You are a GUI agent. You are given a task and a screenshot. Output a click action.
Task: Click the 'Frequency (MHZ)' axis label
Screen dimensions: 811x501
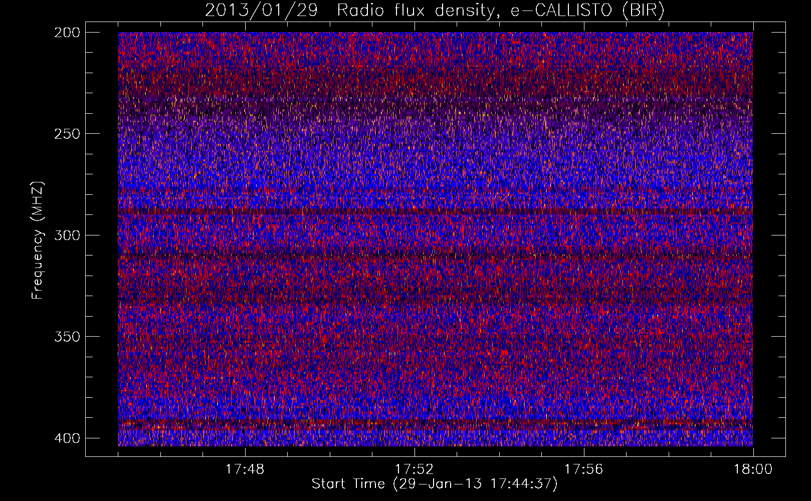point(38,240)
